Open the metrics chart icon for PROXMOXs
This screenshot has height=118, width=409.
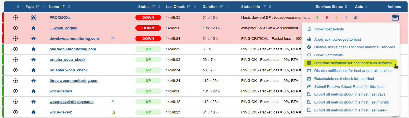356,18
